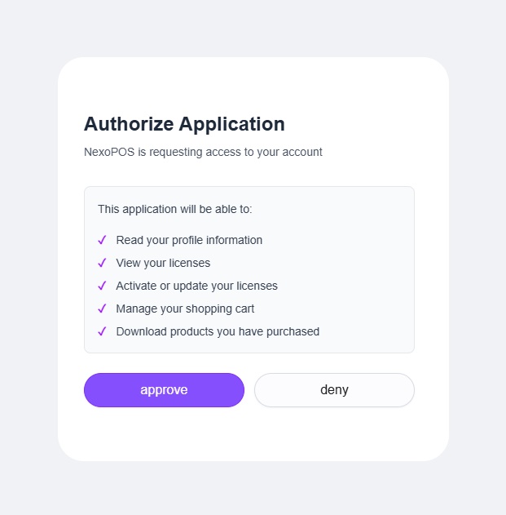Click the word 'account' in the subtitle
506x515 pixels.
(302, 152)
